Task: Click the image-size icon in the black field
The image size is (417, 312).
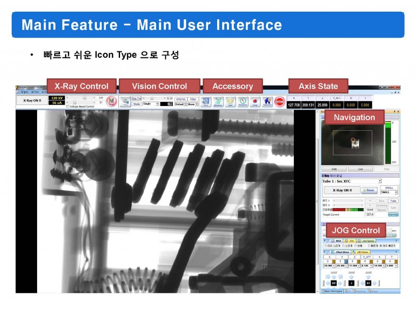Action: tap(170, 104)
